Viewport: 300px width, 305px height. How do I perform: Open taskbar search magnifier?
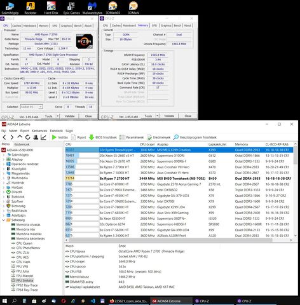[15, 301]
